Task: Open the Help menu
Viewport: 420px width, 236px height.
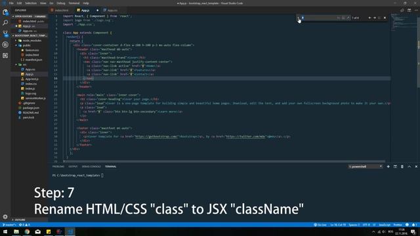Action: coord(86,3)
